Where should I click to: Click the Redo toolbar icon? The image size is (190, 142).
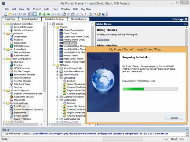tap(25, 14)
